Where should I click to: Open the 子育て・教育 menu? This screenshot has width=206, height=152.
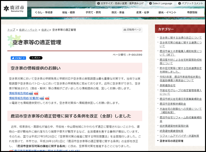[x=93, y=13]
